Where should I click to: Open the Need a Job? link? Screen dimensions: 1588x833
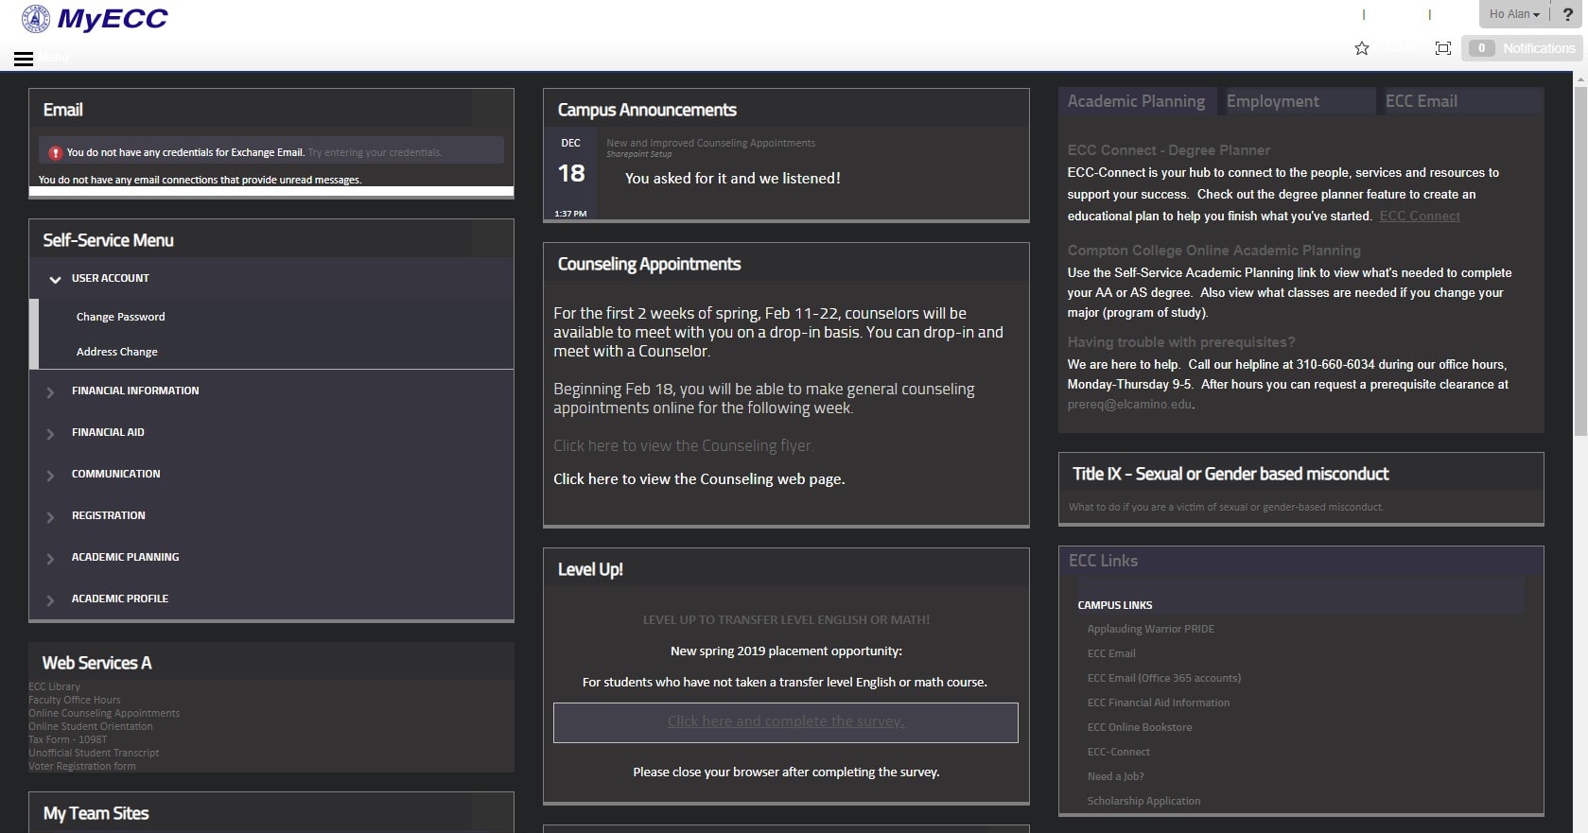pos(1116,776)
